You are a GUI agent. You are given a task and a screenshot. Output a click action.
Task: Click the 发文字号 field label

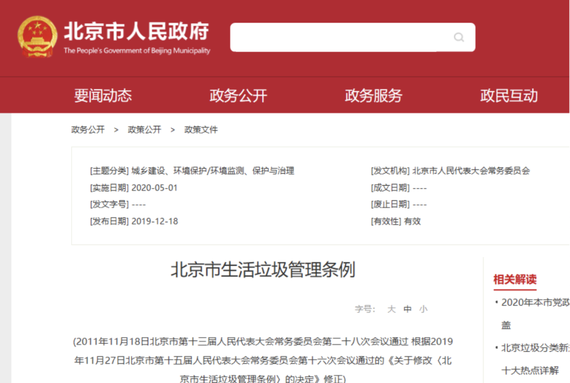109,205
